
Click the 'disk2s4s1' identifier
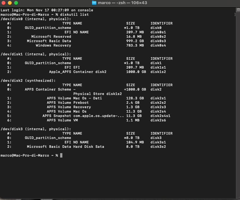(x=160, y=116)
